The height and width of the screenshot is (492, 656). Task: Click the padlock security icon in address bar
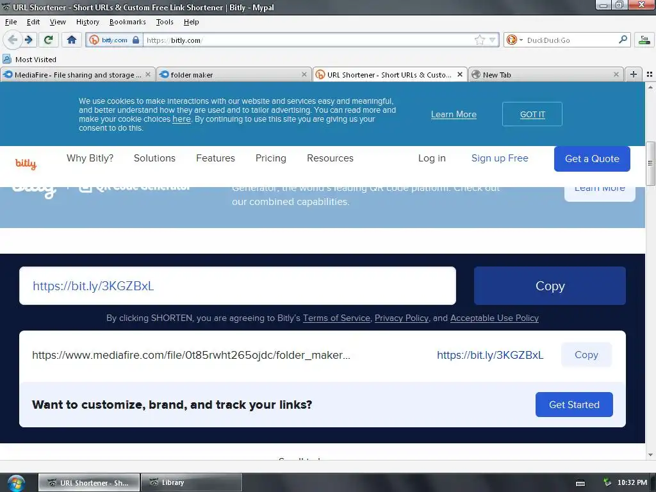(x=136, y=40)
